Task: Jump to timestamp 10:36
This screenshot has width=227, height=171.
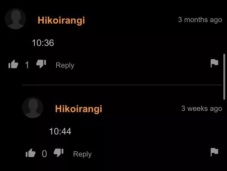Action: 43,43
